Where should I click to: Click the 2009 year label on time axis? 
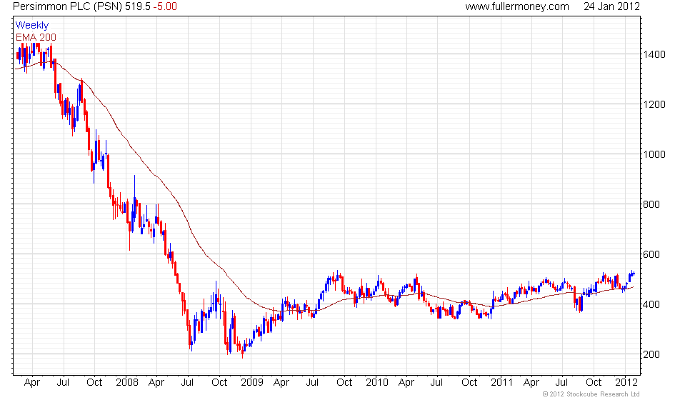point(251,383)
